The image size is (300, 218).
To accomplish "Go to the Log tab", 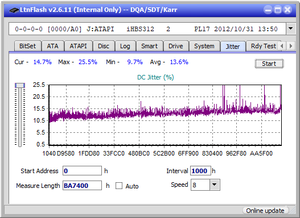I will [x=125, y=46].
